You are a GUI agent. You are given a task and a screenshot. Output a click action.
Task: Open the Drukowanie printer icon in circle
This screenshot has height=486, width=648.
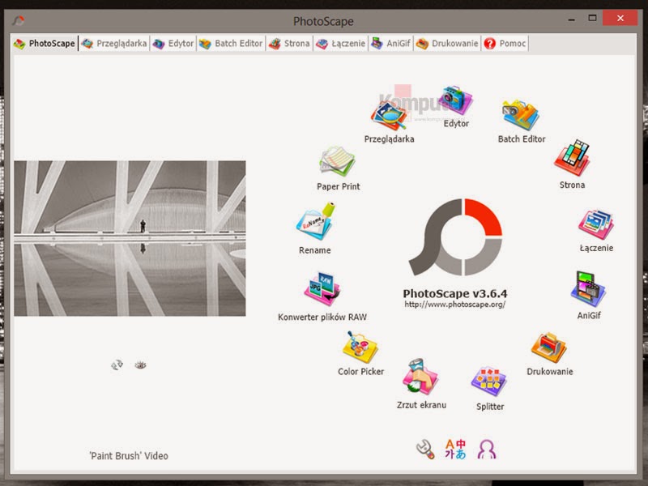point(549,347)
